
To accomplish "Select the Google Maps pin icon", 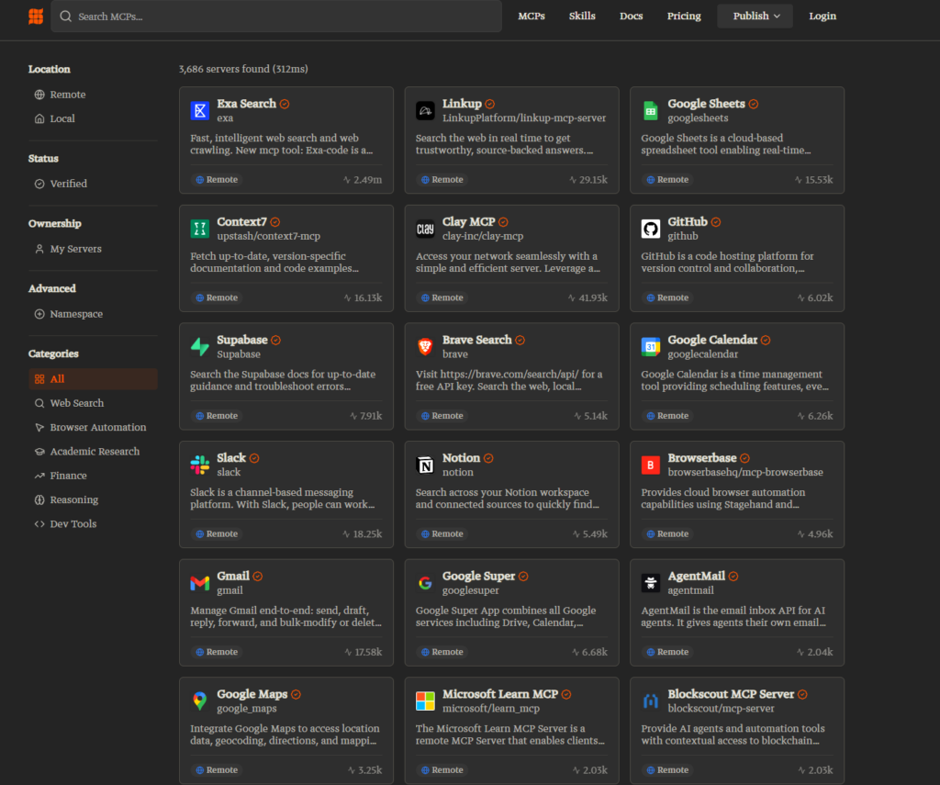I will point(200,701).
